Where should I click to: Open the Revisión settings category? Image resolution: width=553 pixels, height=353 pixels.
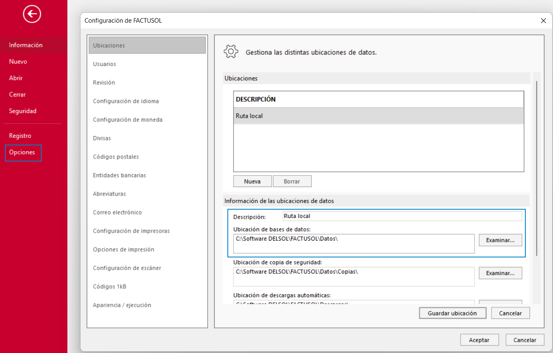[x=104, y=82]
